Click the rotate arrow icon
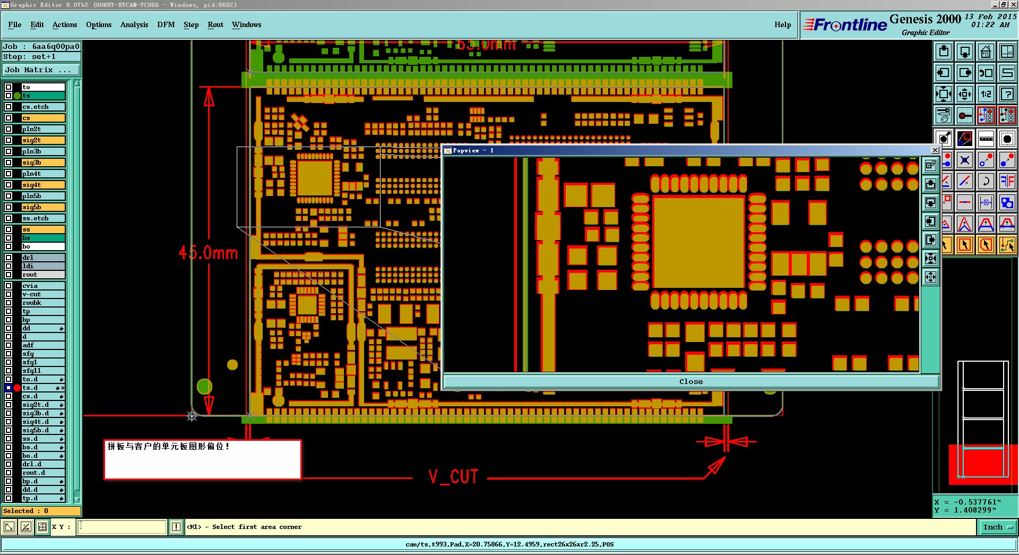The height and width of the screenshot is (555, 1019). [986, 181]
